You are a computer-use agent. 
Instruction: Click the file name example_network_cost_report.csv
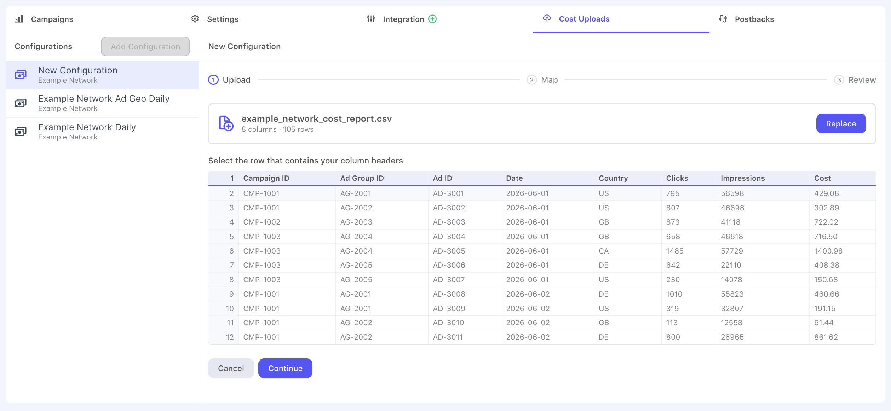pyautogui.click(x=317, y=119)
